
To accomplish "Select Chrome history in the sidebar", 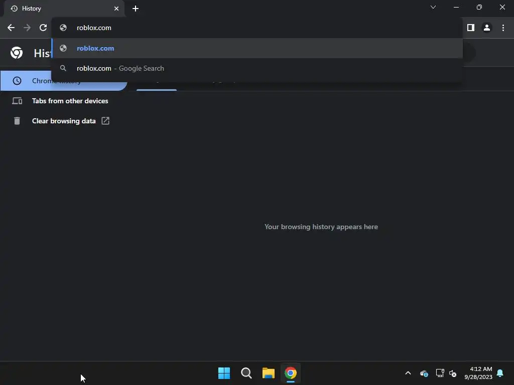I will click(64, 81).
